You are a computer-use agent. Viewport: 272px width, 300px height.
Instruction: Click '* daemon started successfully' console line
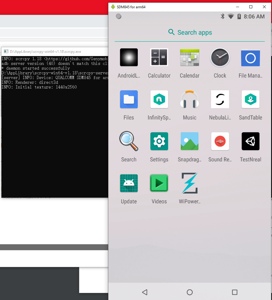tap(36, 68)
